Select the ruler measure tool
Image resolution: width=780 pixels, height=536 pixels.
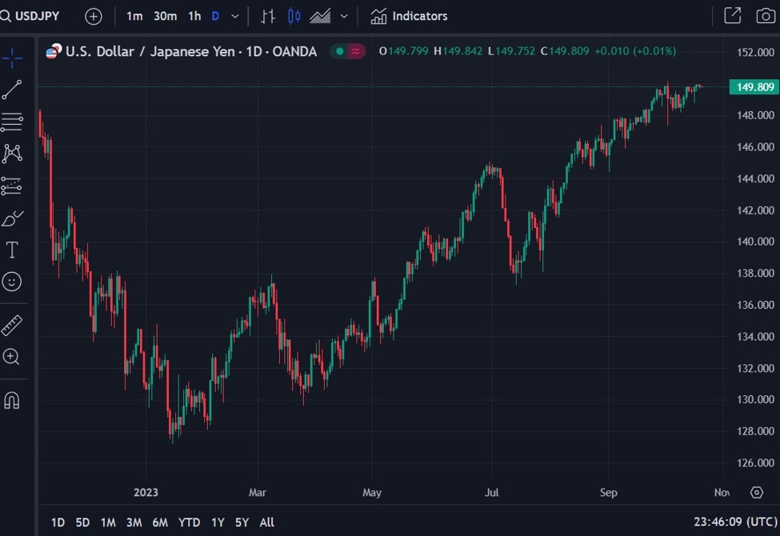coord(12,326)
